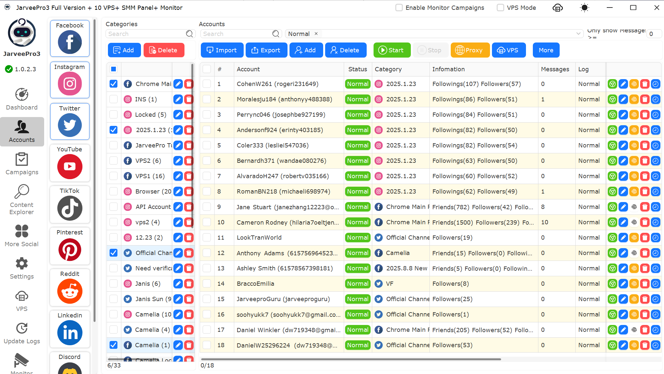Click the Import accounts button
The width and height of the screenshot is (664, 374).
click(222, 50)
